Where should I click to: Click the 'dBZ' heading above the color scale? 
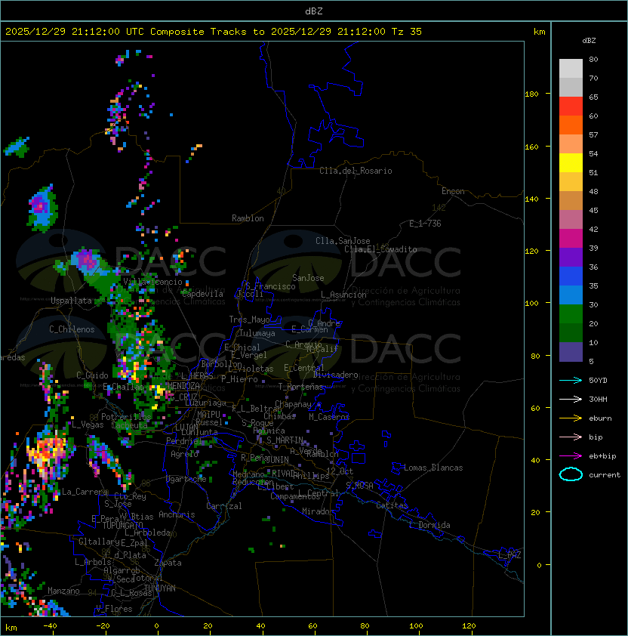click(x=589, y=41)
